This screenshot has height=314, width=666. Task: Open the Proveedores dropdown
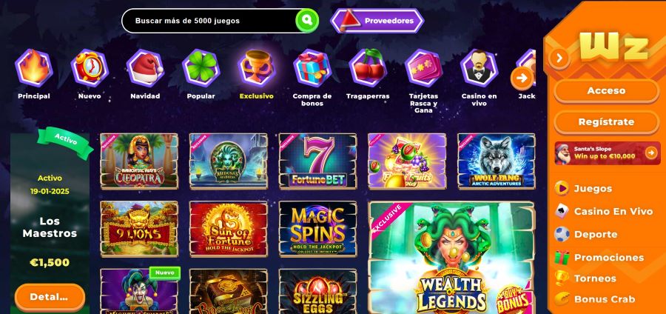[377, 21]
